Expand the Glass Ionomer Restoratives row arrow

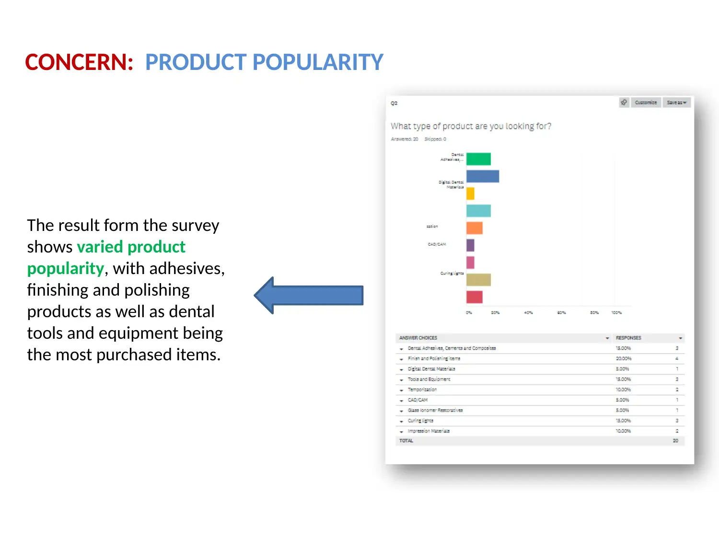click(x=401, y=411)
